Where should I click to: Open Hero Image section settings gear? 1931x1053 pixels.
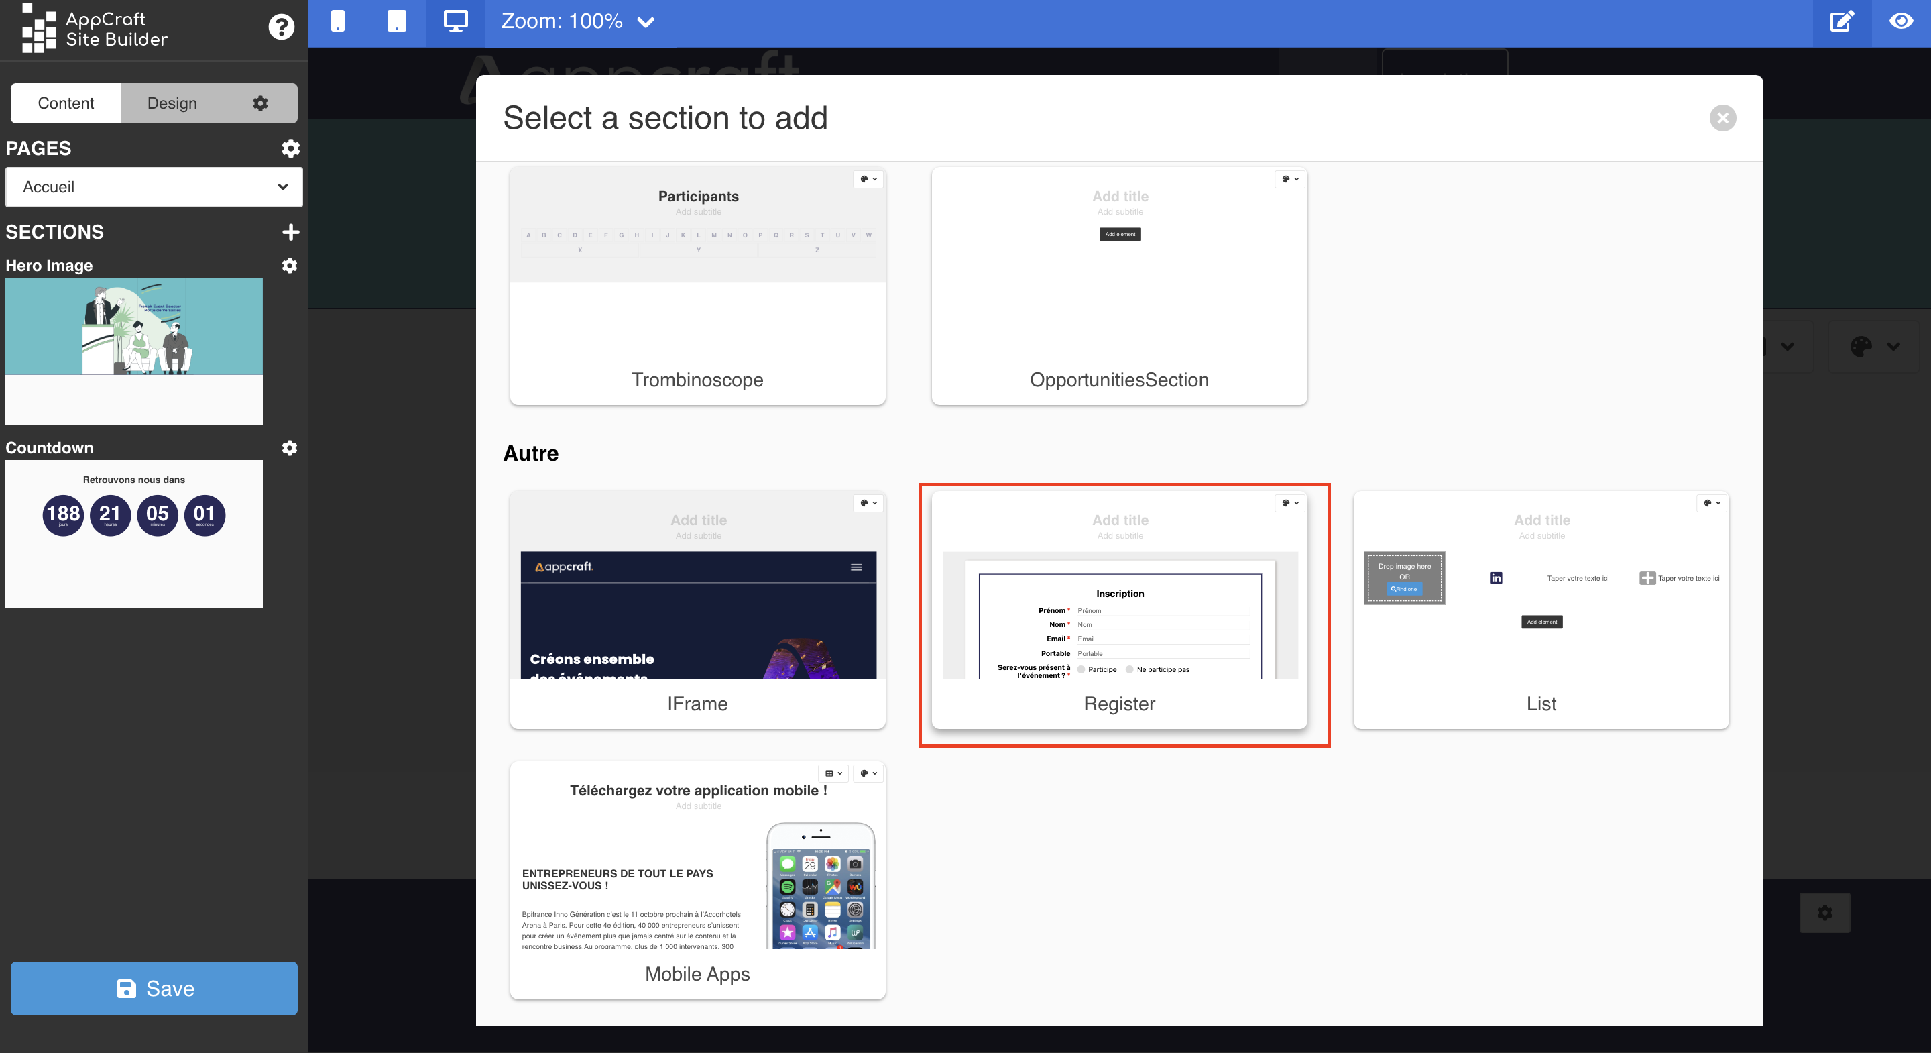290,266
